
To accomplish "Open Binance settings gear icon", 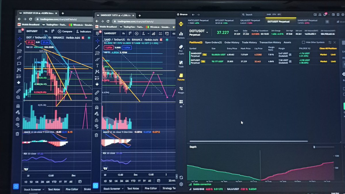I will coord(181,184).
